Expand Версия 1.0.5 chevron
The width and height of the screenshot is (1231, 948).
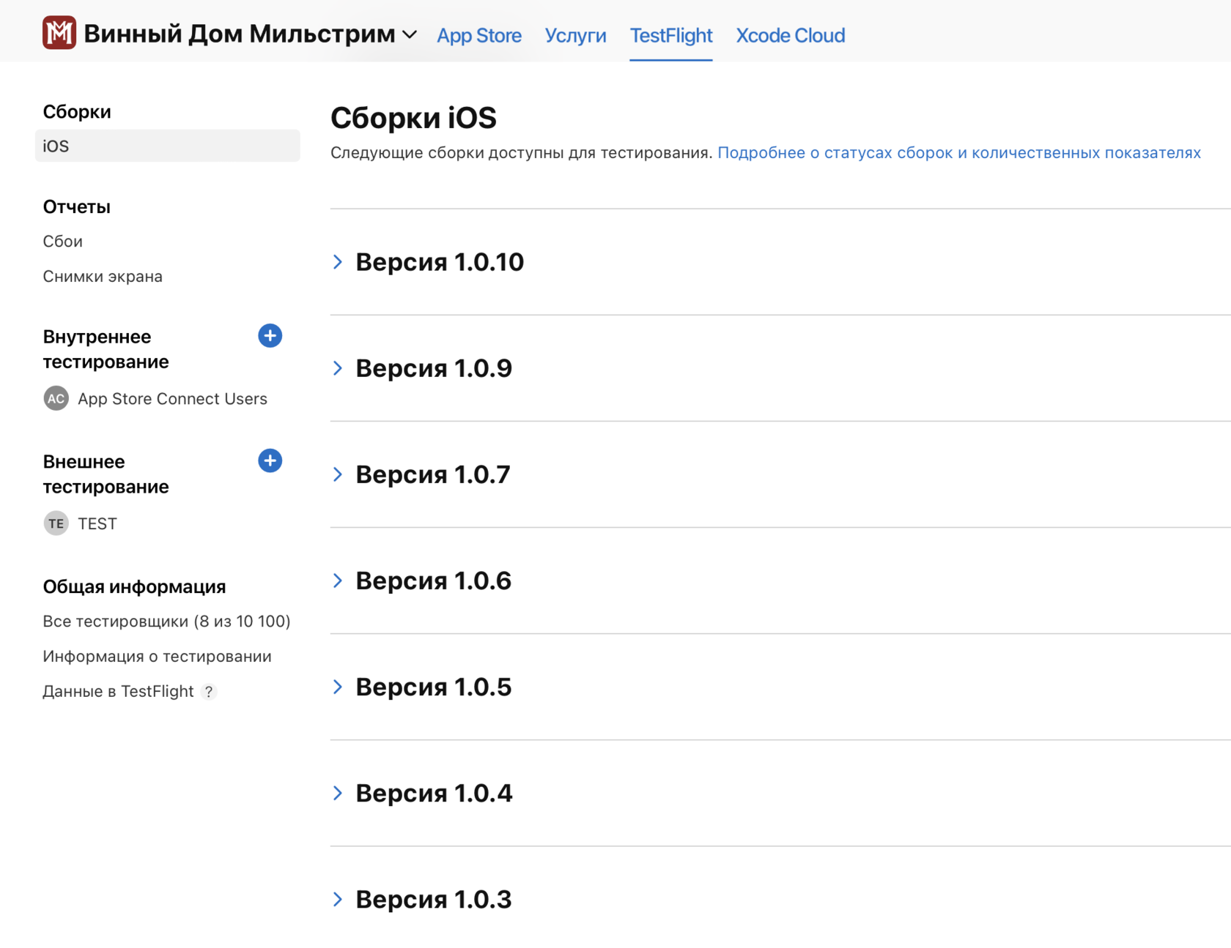[x=338, y=687]
